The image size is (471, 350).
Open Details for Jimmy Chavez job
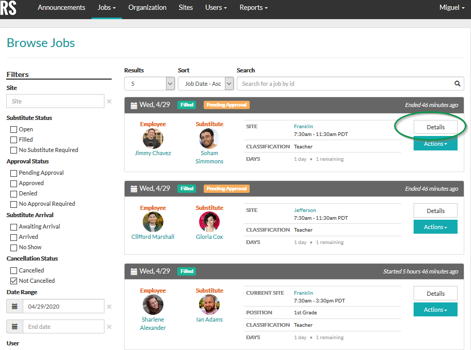click(x=435, y=127)
